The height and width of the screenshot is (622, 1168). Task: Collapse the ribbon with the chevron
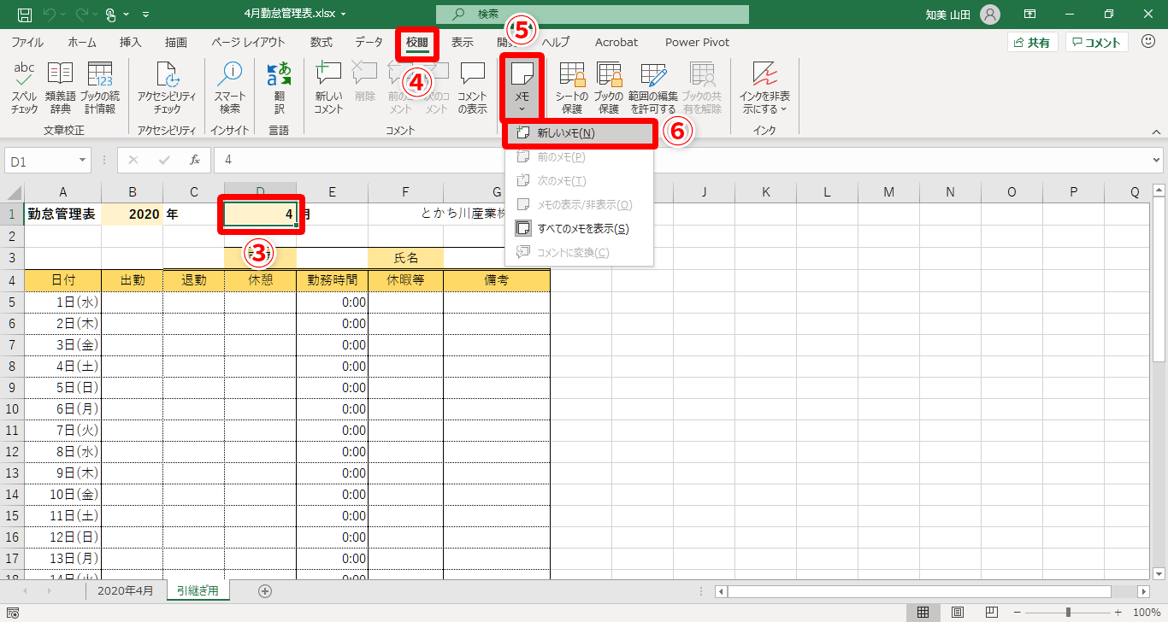[1156, 132]
